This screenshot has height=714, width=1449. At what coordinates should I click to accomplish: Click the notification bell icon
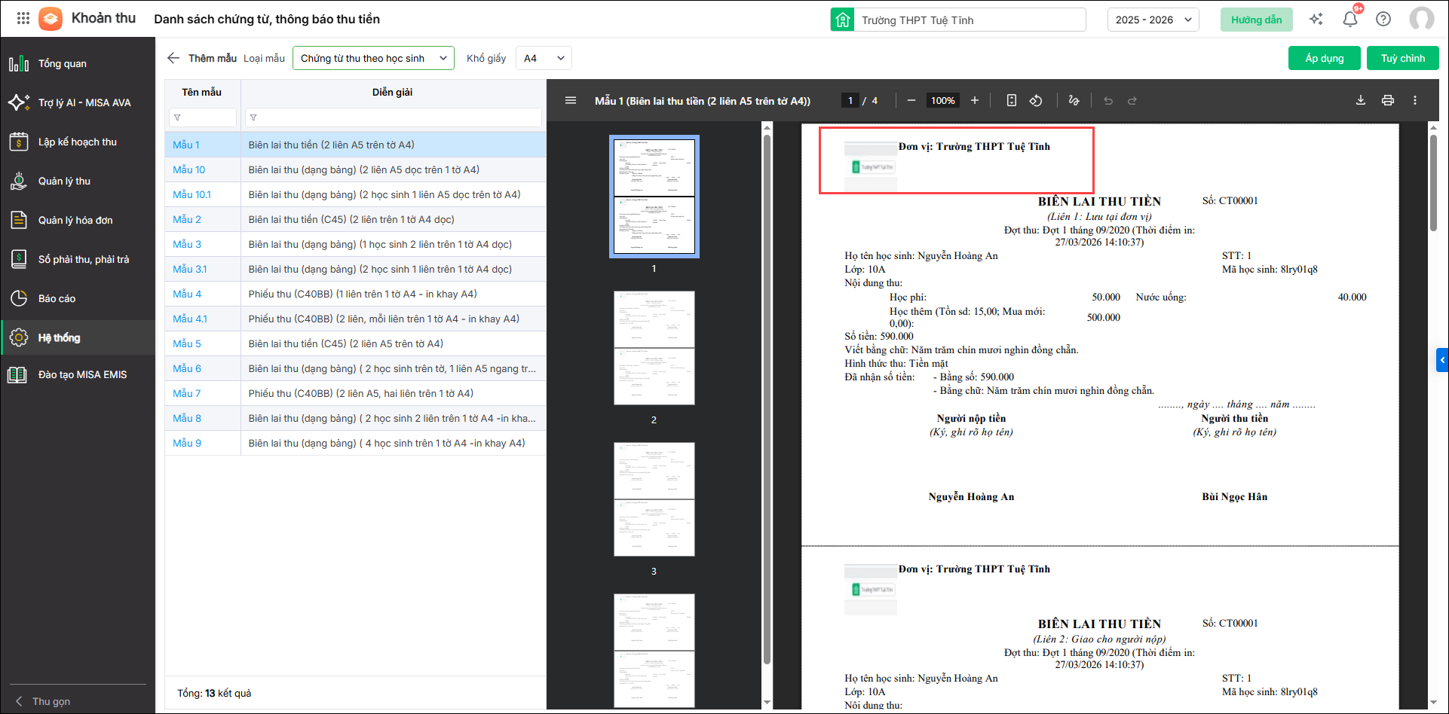point(1349,20)
